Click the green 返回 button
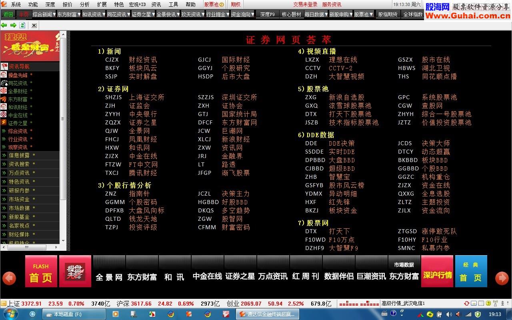This screenshot has width=512, height=320. click(x=8, y=14)
